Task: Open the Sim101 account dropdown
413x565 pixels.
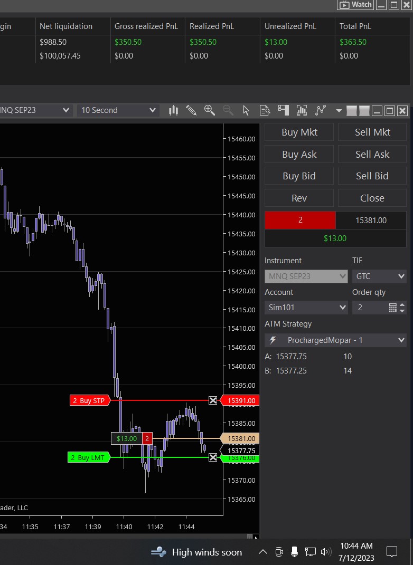Action: coord(306,308)
